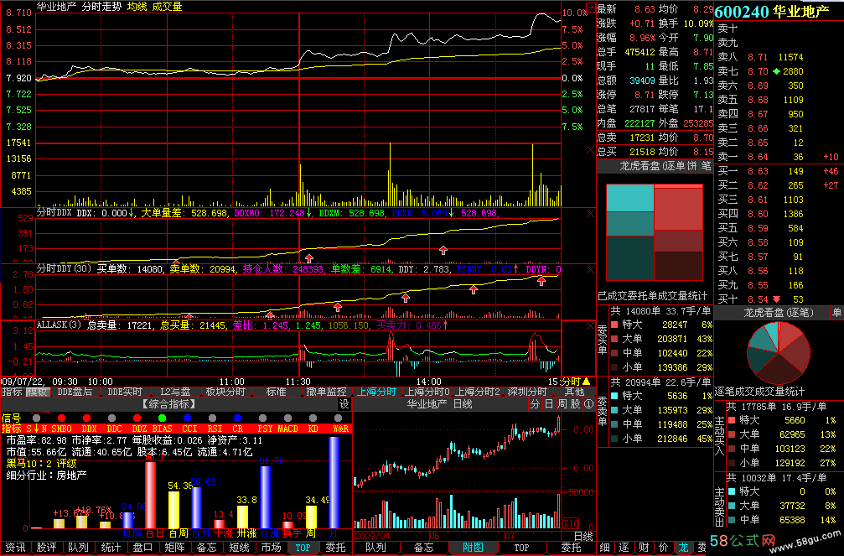Switch to 撤单监控 template

[x=326, y=392]
